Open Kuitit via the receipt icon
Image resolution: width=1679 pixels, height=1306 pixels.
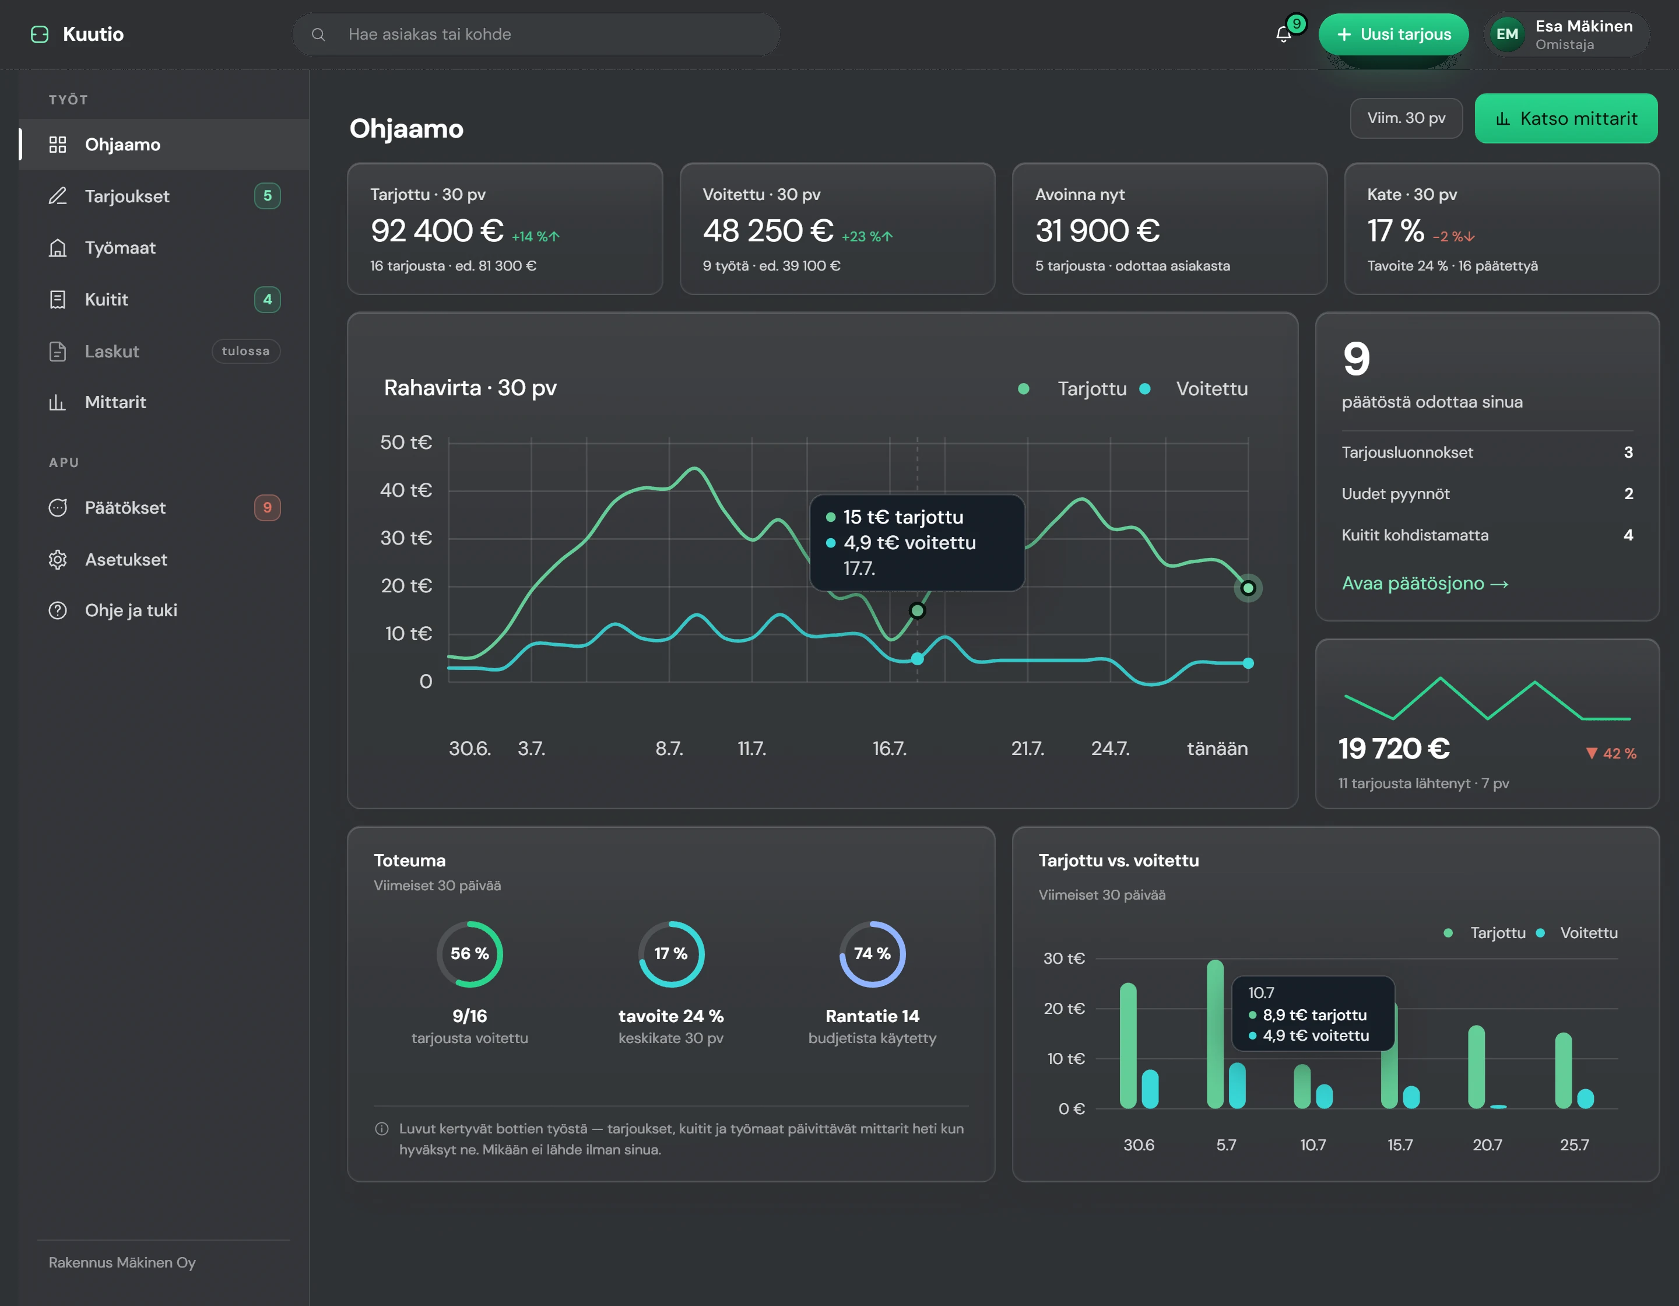tap(58, 300)
